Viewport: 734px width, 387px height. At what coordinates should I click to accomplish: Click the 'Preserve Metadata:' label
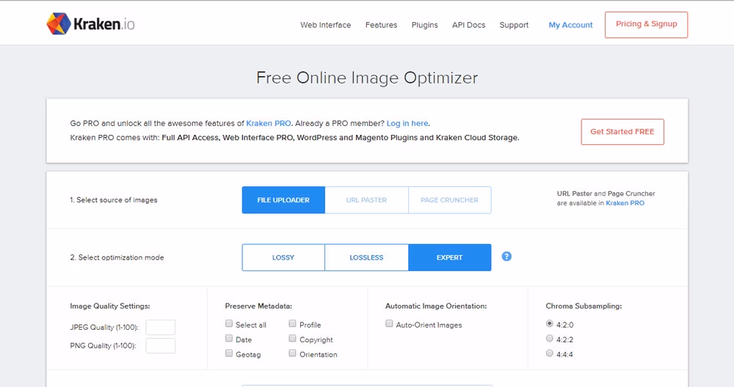click(x=258, y=306)
